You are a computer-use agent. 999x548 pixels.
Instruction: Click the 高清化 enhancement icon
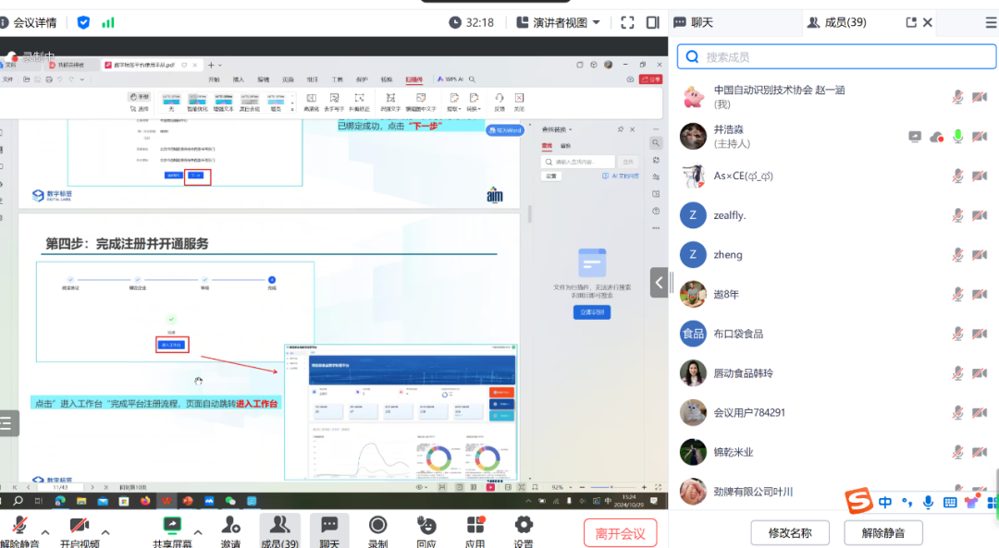[310, 101]
